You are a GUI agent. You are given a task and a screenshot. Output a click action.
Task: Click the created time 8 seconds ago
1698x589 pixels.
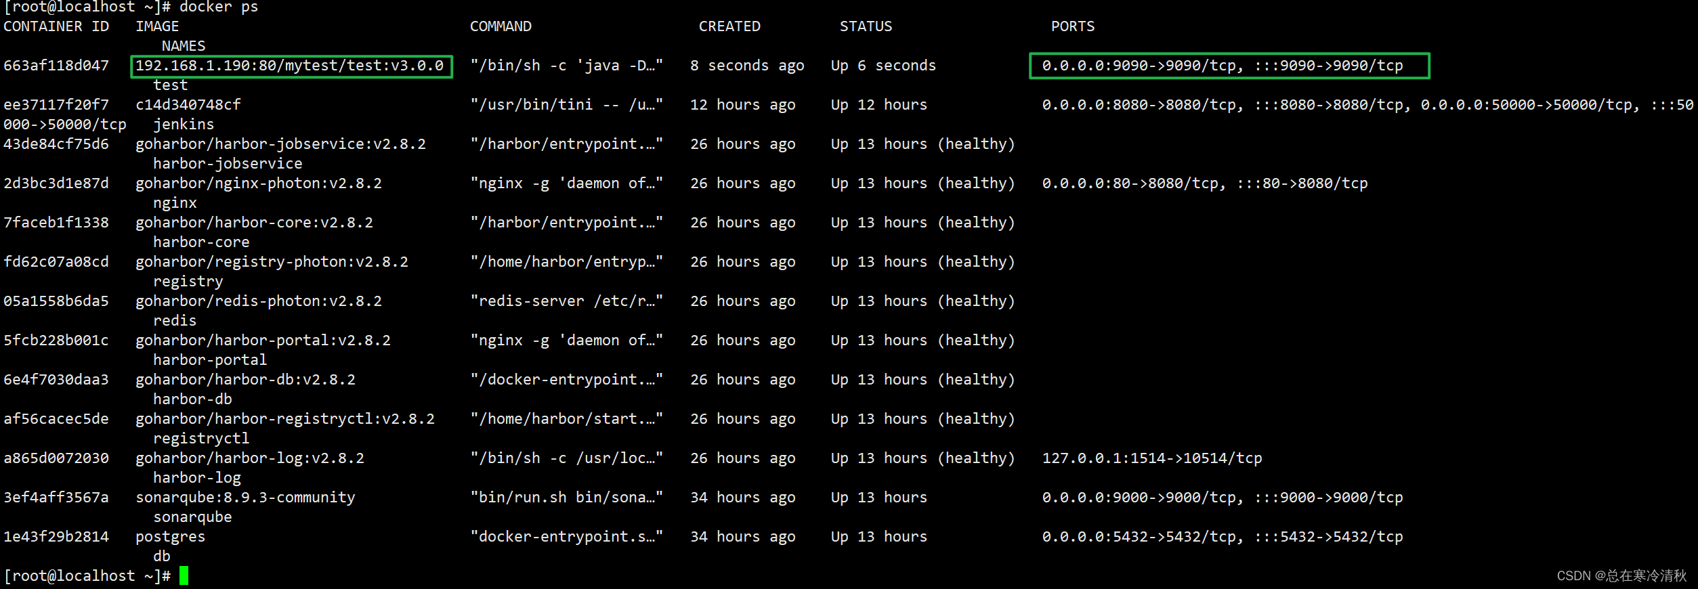pyautogui.click(x=747, y=66)
